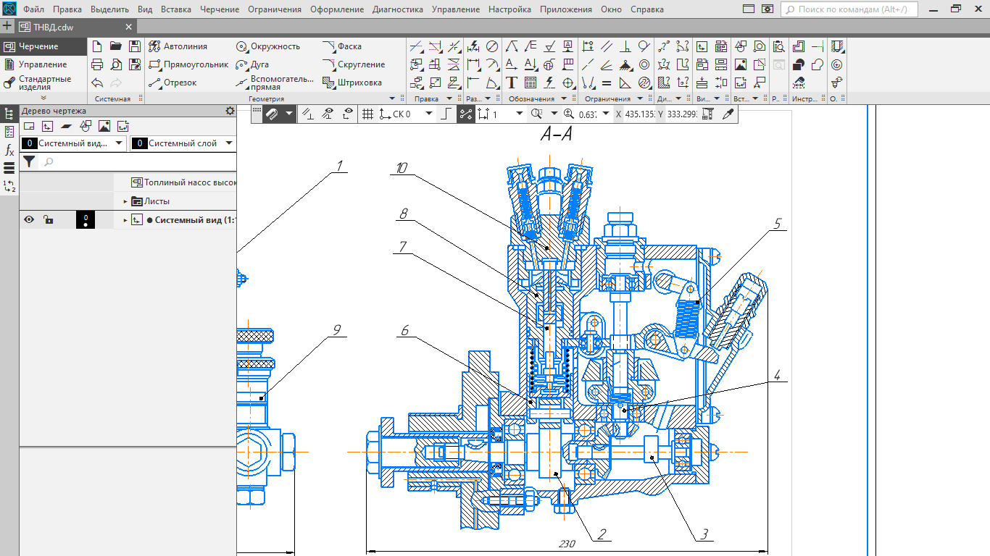Open the drawing tree settings gear

[230, 111]
